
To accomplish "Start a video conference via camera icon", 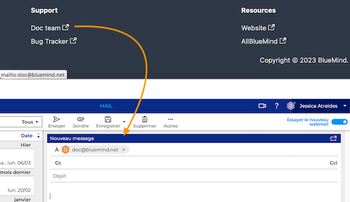I will (262, 106).
